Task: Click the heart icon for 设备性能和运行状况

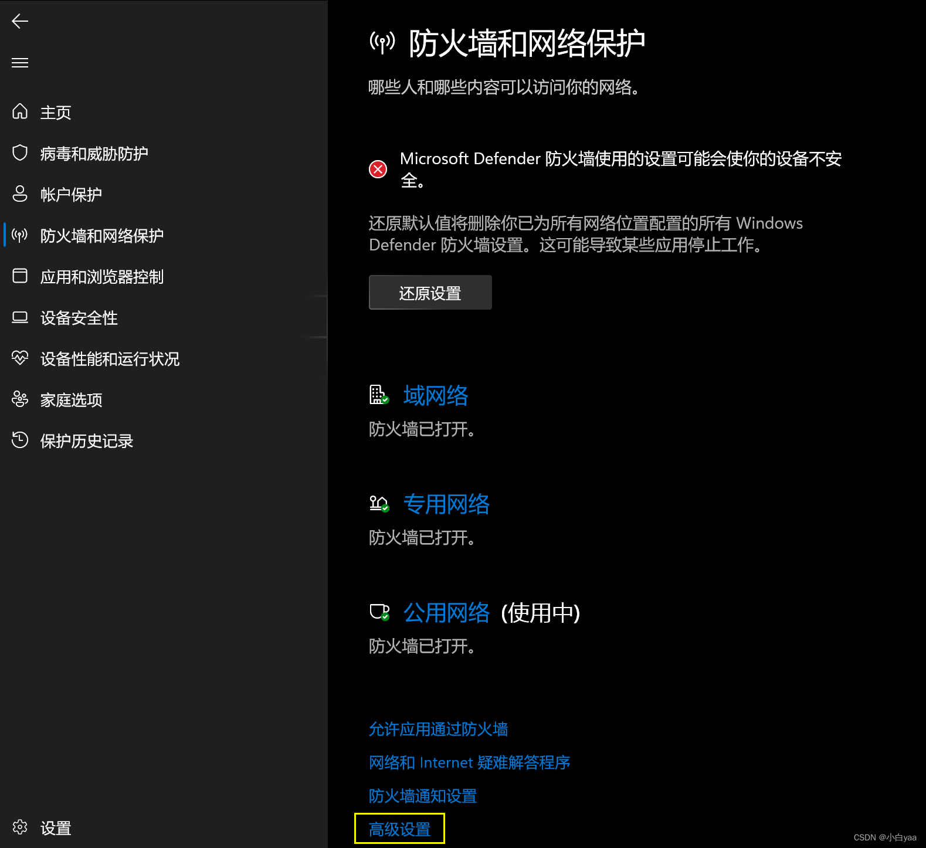Action: tap(20, 358)
